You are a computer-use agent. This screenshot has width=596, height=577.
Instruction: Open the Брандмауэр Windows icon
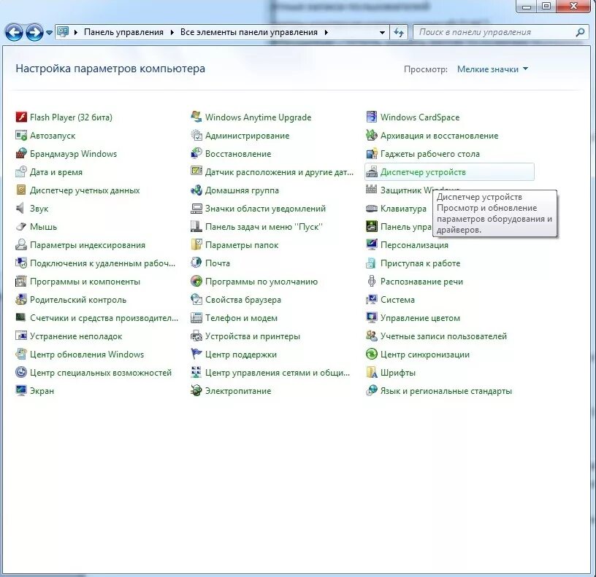click(21, 153)
